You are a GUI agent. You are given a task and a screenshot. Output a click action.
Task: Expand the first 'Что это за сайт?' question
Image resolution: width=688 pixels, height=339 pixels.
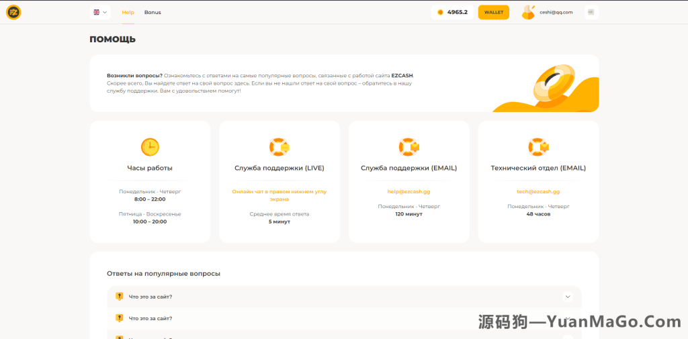coord(344,297)
